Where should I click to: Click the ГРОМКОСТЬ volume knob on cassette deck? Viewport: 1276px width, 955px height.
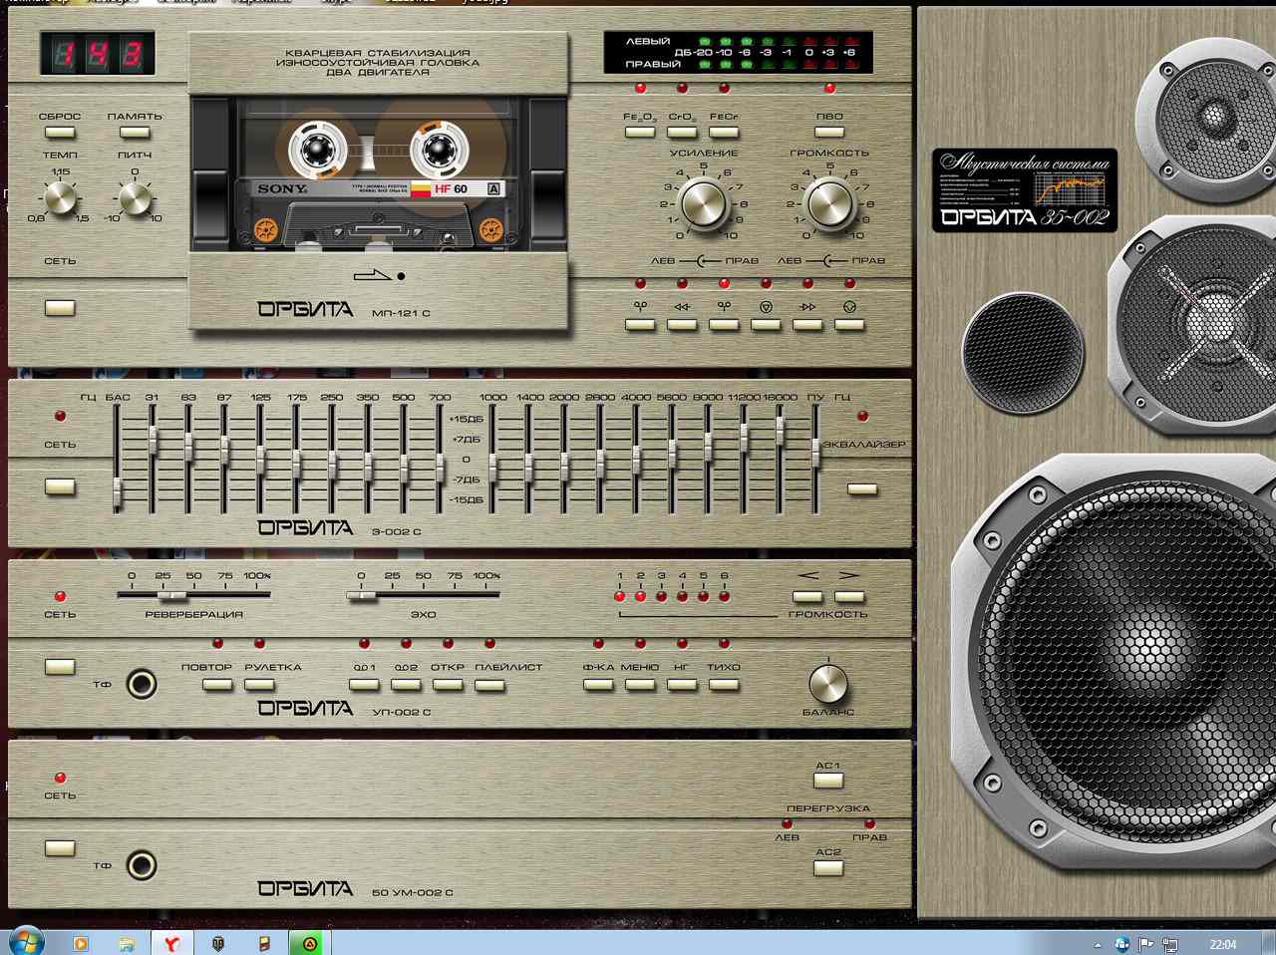830,203
